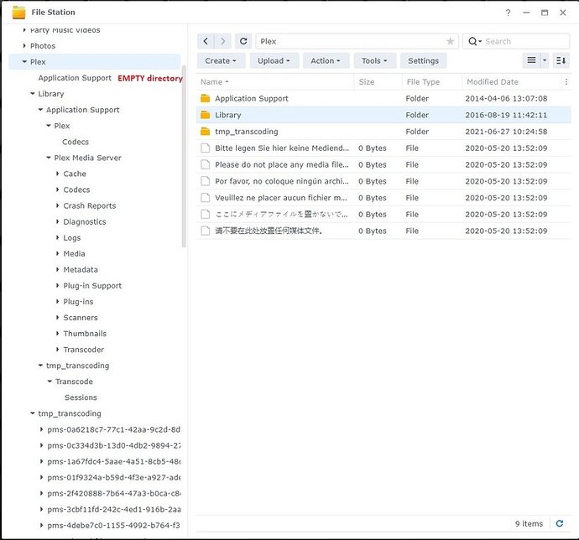579x540 pixels.
Task: Open Application Support folder icon in list
Action: pyautogui.click(x=206, y=99)
